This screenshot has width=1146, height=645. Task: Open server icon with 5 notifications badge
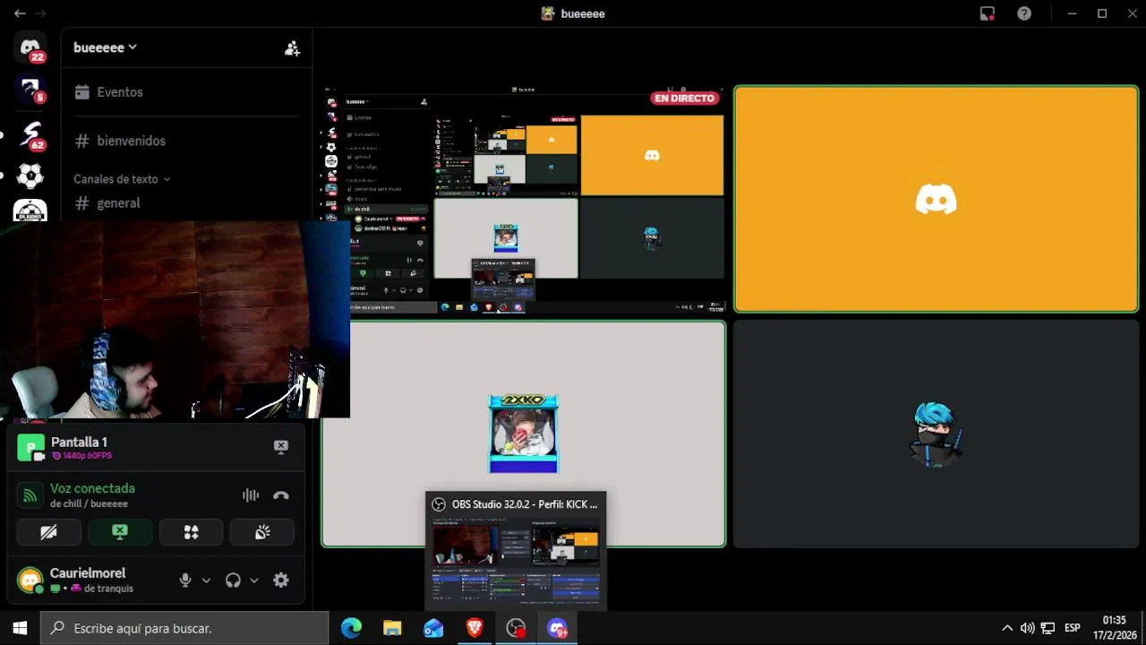coord(30,90)
